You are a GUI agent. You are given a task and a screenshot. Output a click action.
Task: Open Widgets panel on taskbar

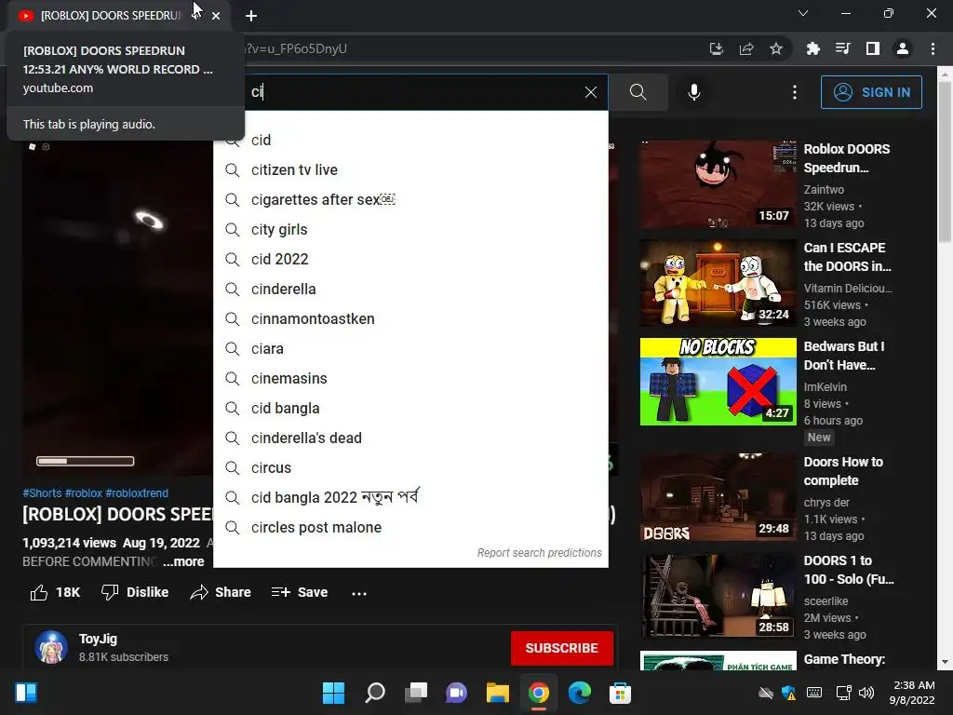(26, 693)
